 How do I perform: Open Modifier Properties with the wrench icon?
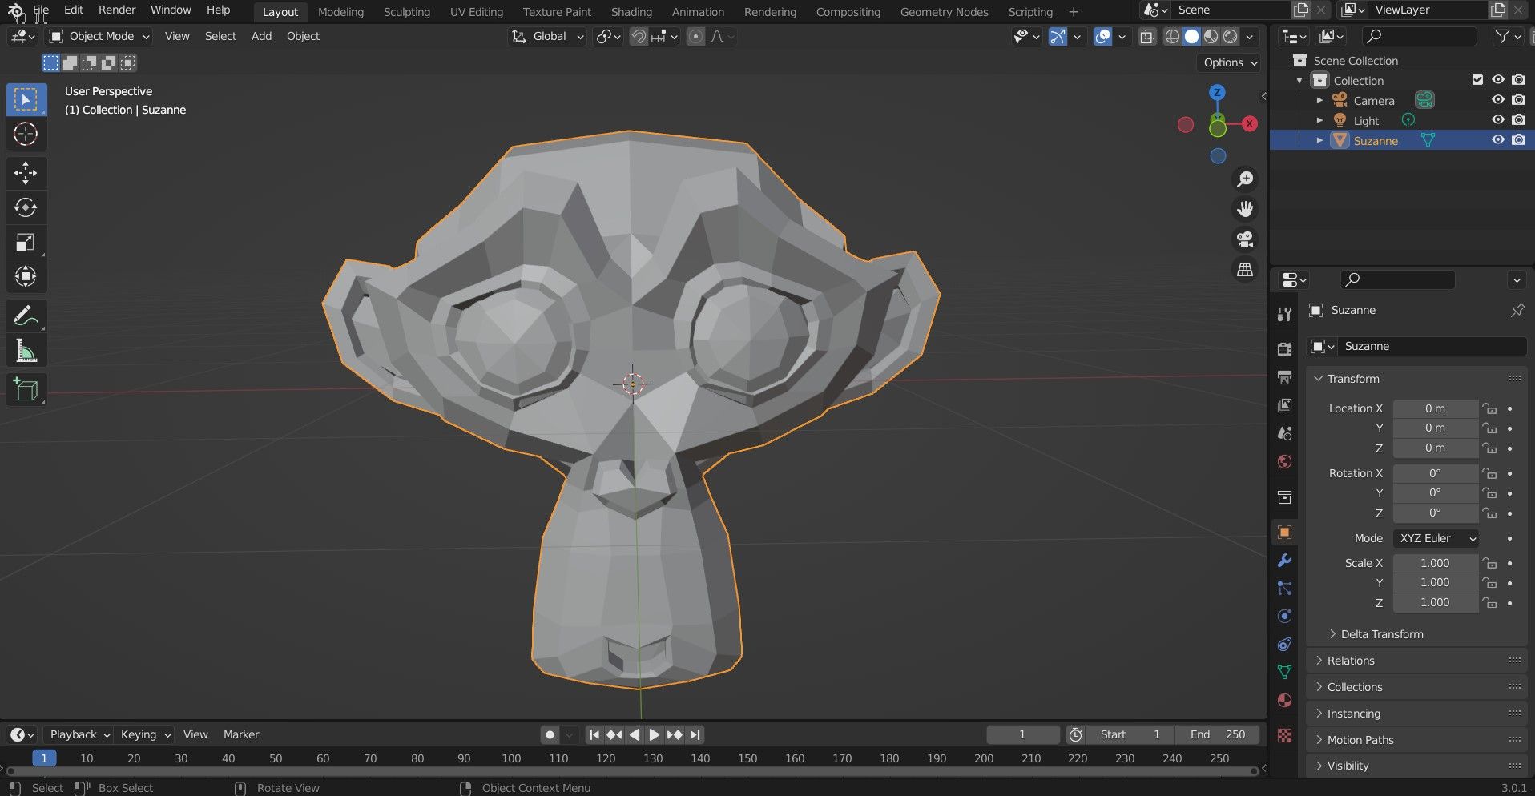(x=1285, y=561)
